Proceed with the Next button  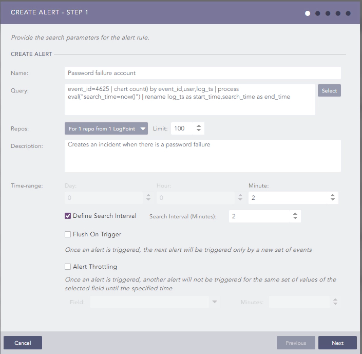click(x=337, y=343)
